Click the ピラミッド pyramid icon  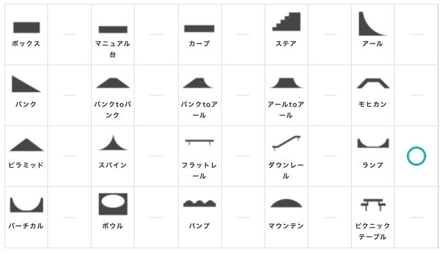[x=26, y=145]
